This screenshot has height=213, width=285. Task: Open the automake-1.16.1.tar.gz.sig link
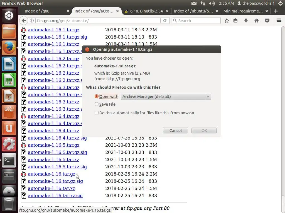point(57,37)
